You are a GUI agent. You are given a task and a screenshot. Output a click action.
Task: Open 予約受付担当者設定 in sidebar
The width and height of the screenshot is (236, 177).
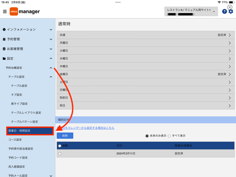tap(21, 149)
